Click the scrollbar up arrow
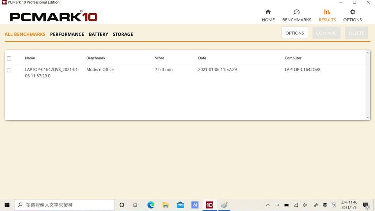The image size is (375, 211). tap(368, 53)
